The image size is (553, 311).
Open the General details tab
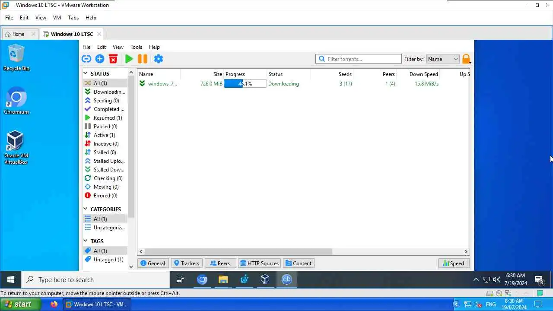152,263
